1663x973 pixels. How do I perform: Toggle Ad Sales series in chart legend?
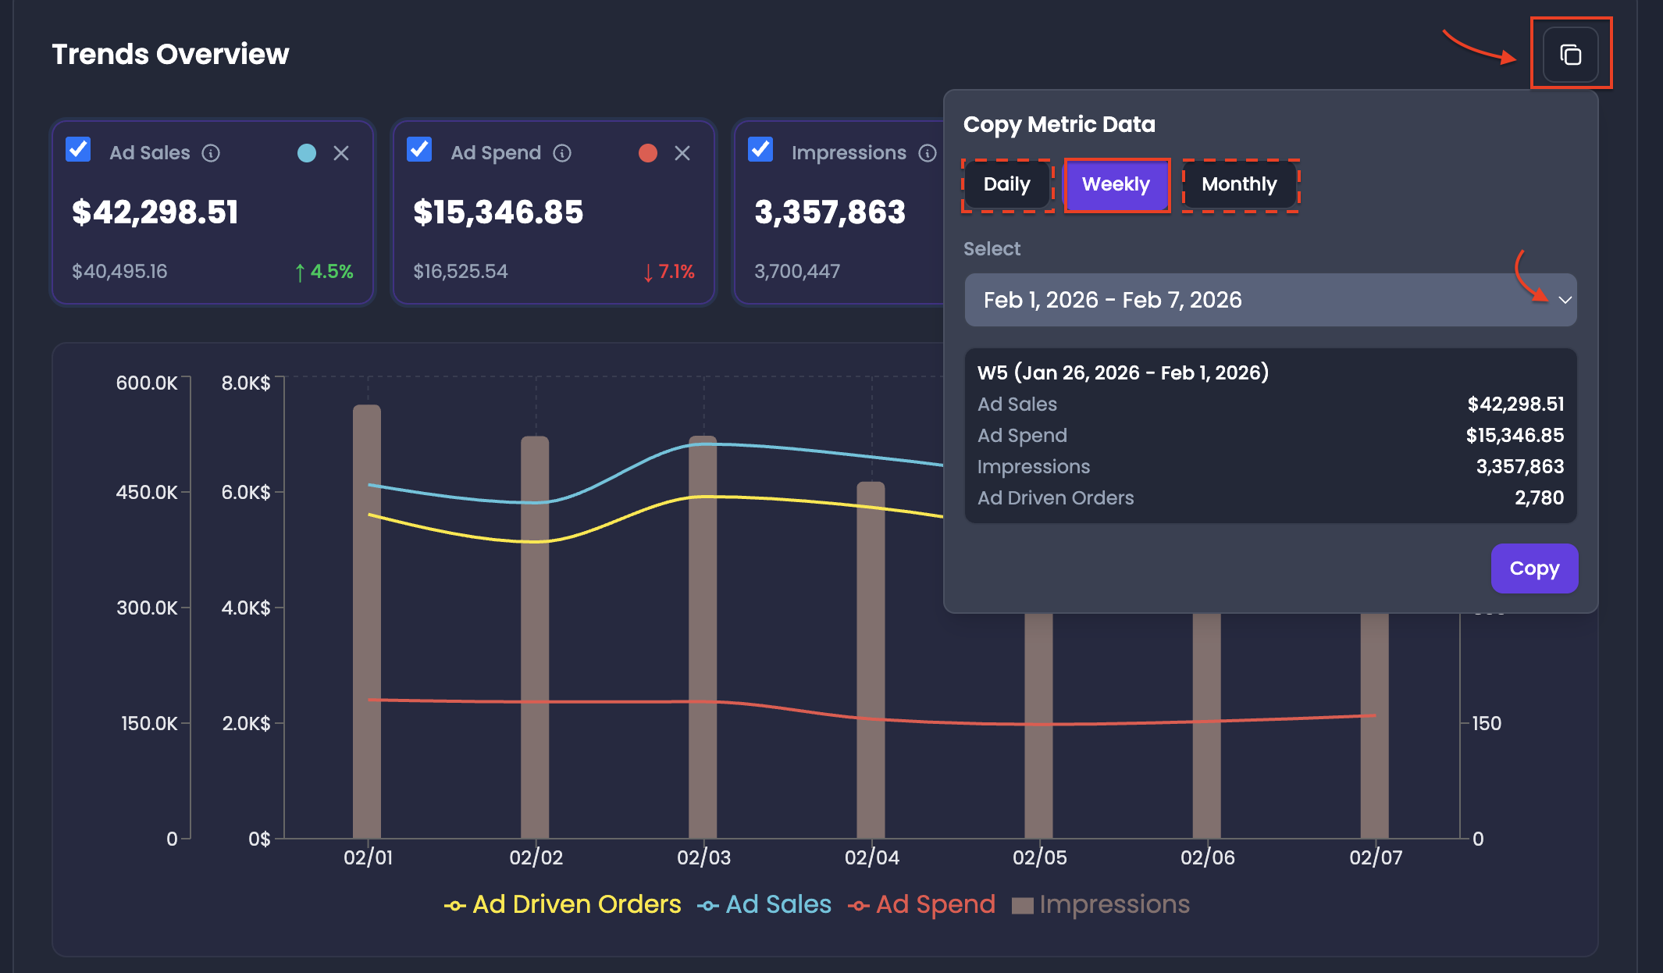point(764,904)
